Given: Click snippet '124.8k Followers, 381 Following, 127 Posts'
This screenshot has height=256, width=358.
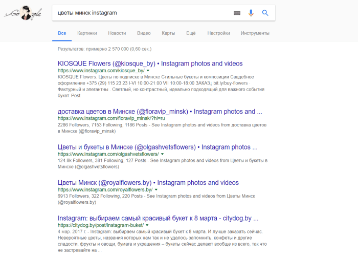Looking at the screenshot, I should [102, 160].
